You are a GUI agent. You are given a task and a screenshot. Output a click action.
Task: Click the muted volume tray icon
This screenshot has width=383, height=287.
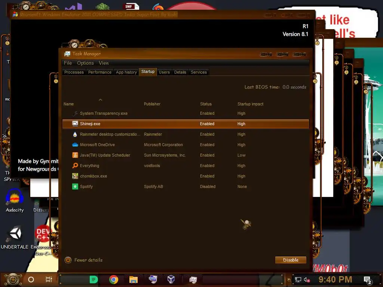point(307,280)
